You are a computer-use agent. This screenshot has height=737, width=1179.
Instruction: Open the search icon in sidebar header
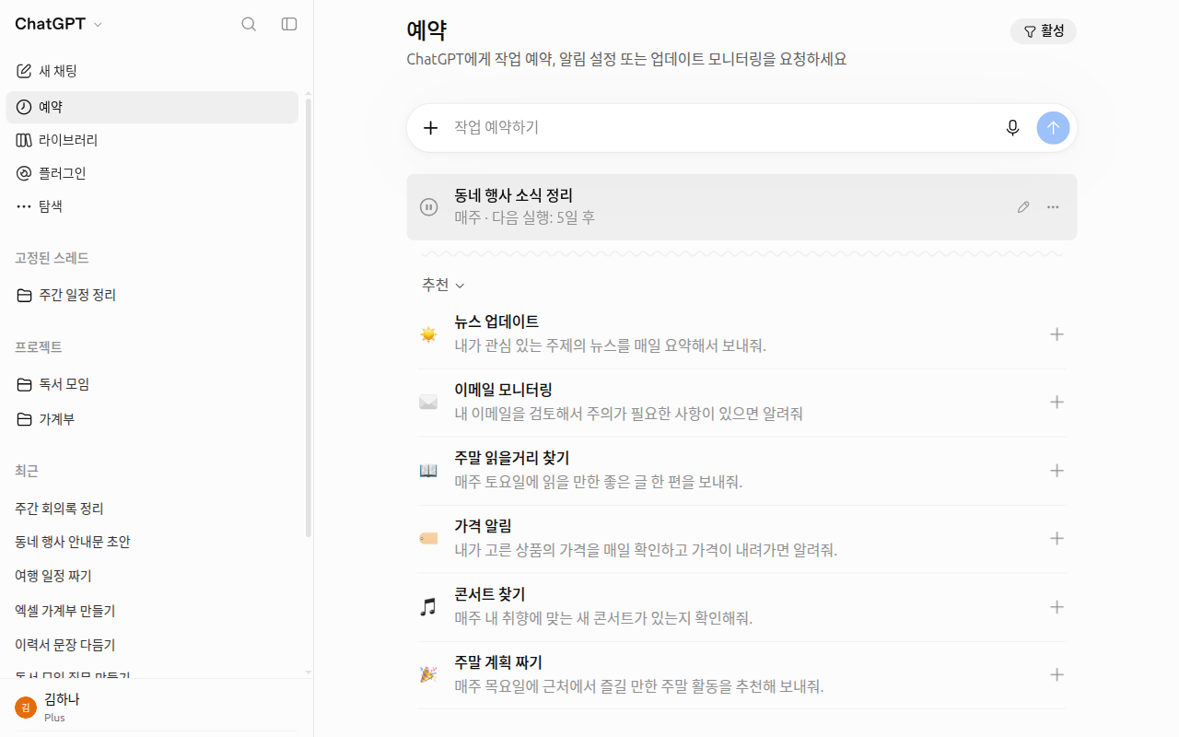pyautogui.click(x=249, y=24)
